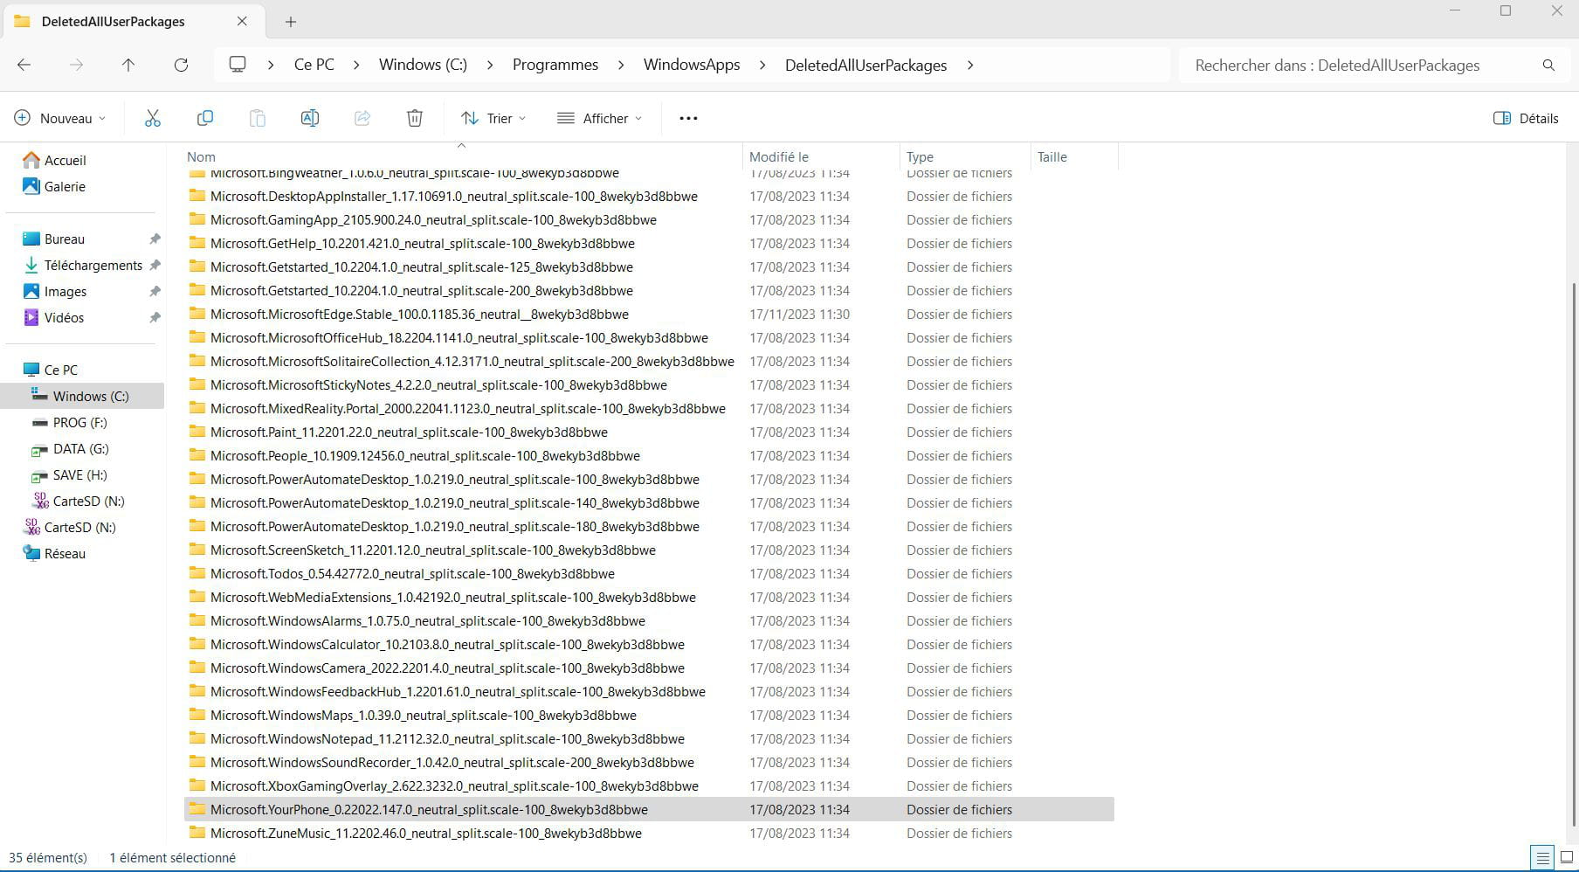Viewport: 1579px width, 872px height.
Task: Unpin Téléchargements using its pin icon
Action: point(155,265)
